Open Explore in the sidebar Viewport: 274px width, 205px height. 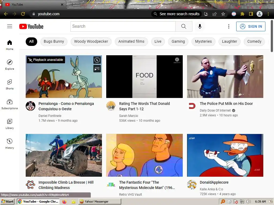pos(10,65)
